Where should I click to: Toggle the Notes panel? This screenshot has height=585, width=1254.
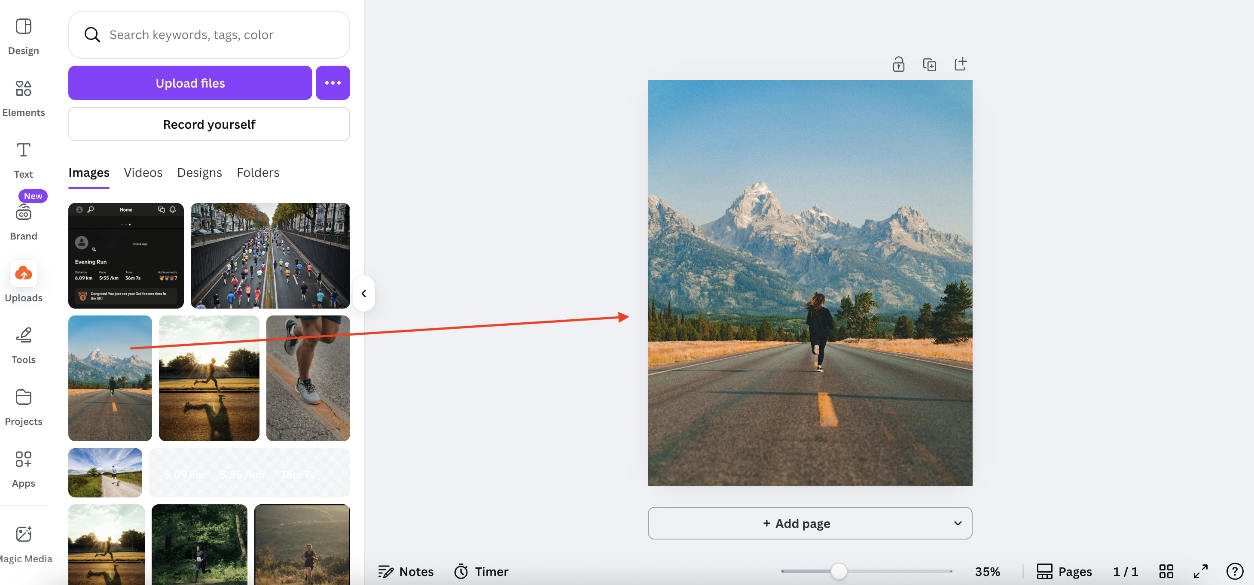[x=406, y=571]
